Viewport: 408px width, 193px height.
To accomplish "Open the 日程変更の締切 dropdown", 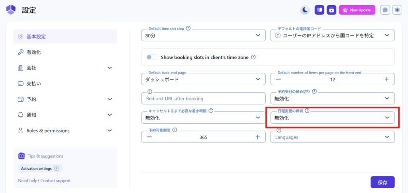I will [332, 118].
